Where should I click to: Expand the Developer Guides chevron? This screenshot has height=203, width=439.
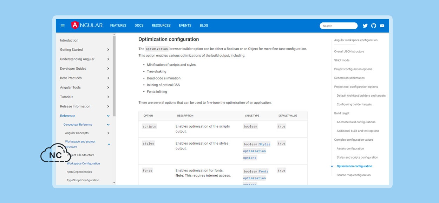click(x=108, y=69)
